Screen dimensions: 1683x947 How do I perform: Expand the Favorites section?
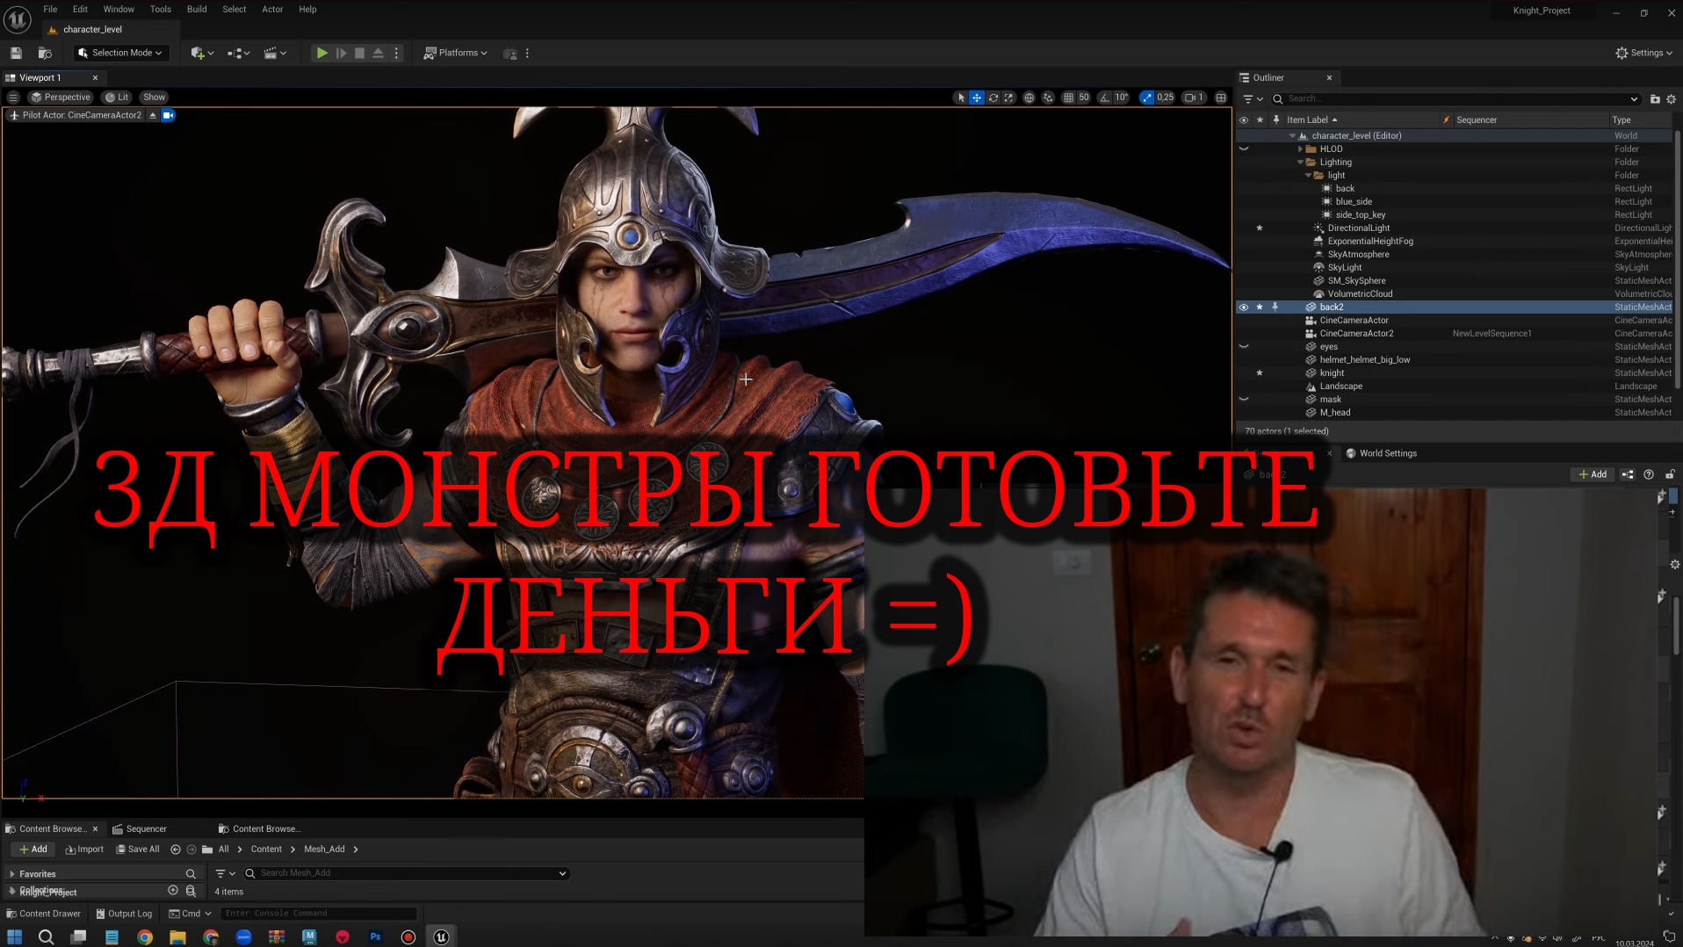click(12, 874)
